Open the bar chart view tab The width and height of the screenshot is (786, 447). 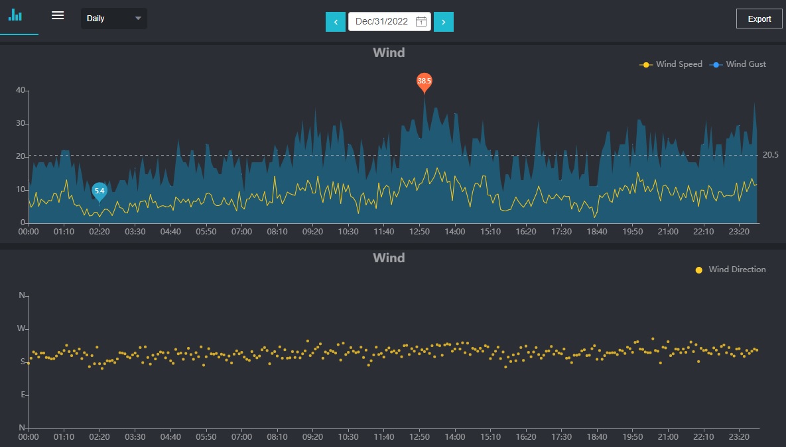tap(15, 16)
